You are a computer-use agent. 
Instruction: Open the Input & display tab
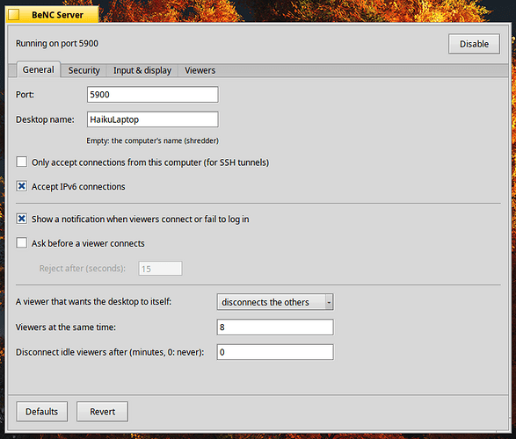click(x=142, y=70)
